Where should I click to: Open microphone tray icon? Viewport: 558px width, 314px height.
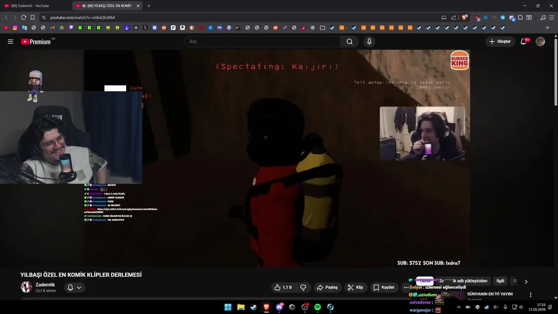pos(505,307)
